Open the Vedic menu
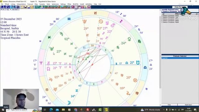Image resolution: width=199 pixels, height=112 pixels. coord(49,4)
